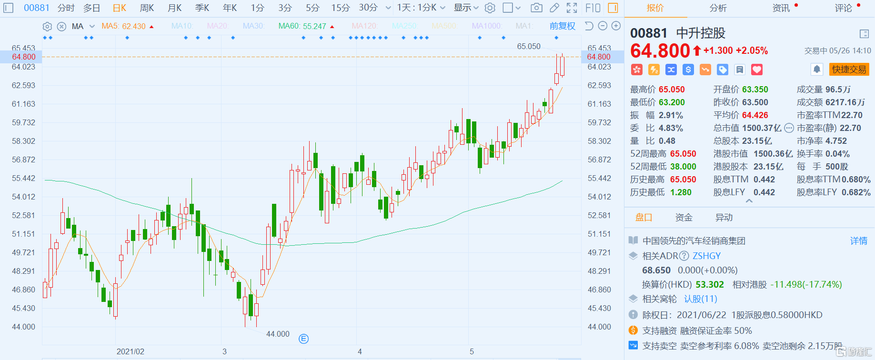Toggle the left sidebar panel icon
Screen dimensions: 875x360
pyautogui.click(x=9, y=8)
